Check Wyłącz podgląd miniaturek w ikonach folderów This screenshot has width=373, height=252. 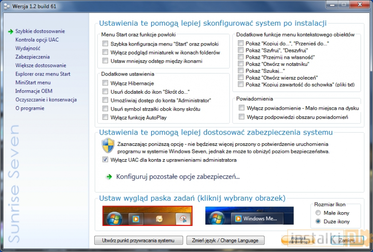[105, 52]
